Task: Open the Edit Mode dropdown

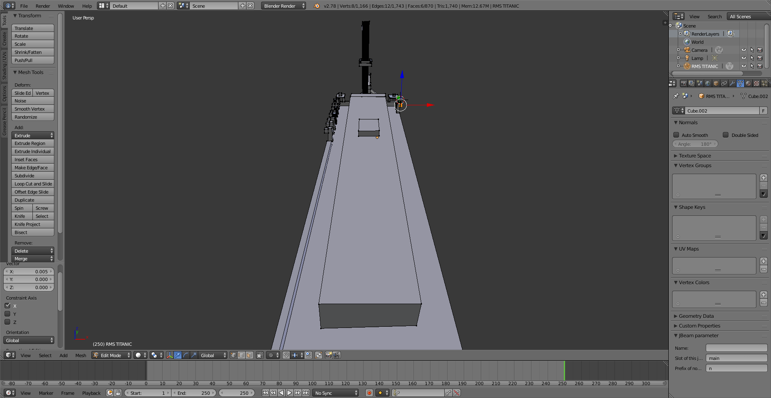Action: (111, 355)
